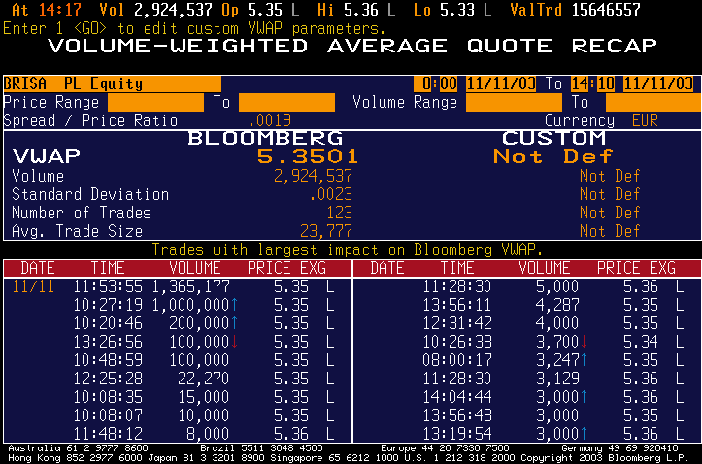Image resolution: width=702 pixels, height=464 pixels.
Task: Select the 22,270 volume trade
Action: [178, 379]
